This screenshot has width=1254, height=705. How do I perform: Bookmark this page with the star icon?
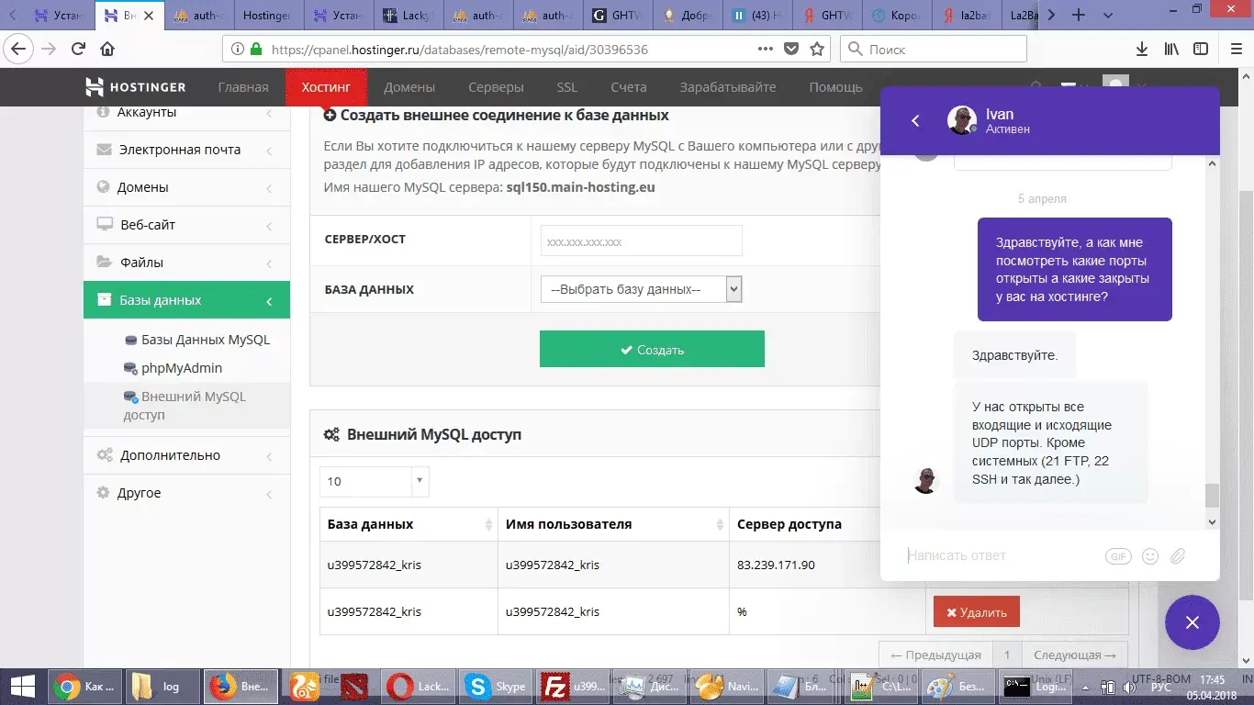click(x=817, y=50)
